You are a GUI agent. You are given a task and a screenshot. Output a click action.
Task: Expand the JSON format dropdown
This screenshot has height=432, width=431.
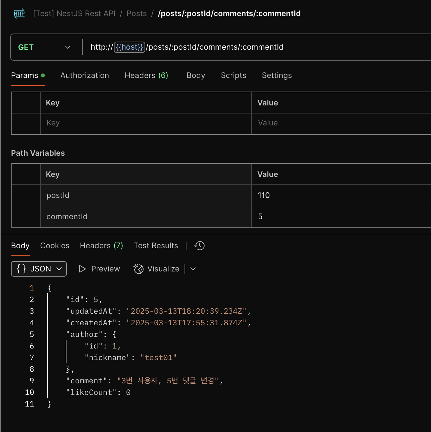(59, 269)
